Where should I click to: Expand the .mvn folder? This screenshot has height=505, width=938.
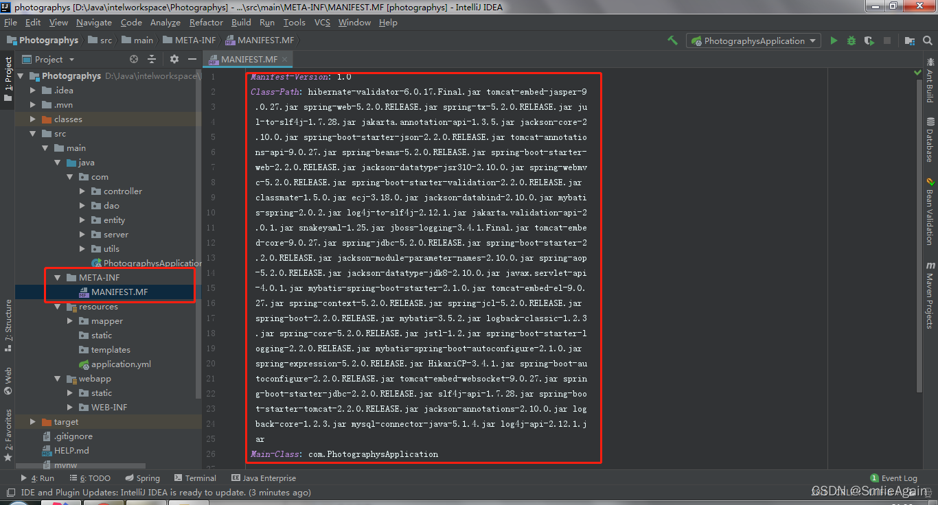point(33,105)
